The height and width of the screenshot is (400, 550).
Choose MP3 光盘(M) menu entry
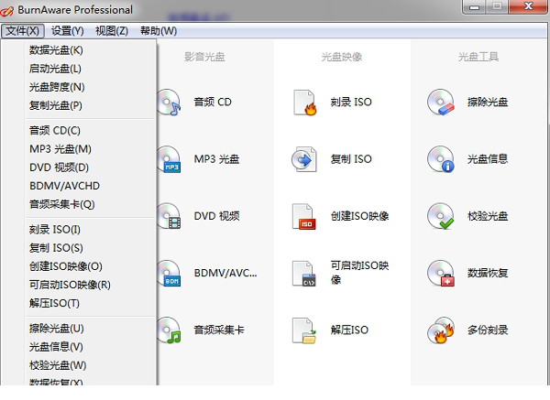pyautogui.click(x=60, y=149)
